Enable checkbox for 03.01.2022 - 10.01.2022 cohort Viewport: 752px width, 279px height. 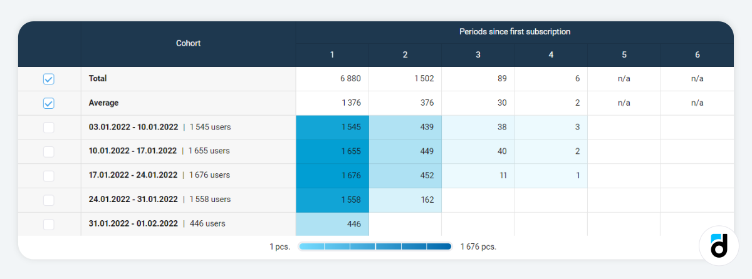coord(49,128)
